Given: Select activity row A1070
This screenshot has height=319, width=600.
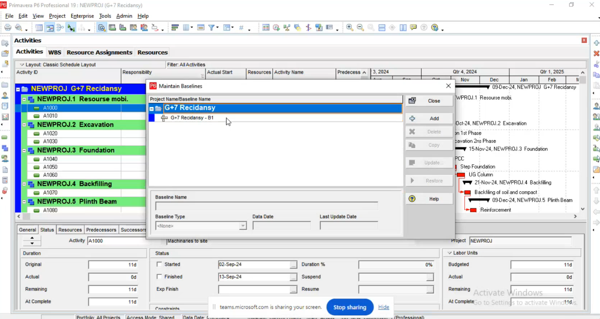Looking at the screenshot, I should pos(80,193).
